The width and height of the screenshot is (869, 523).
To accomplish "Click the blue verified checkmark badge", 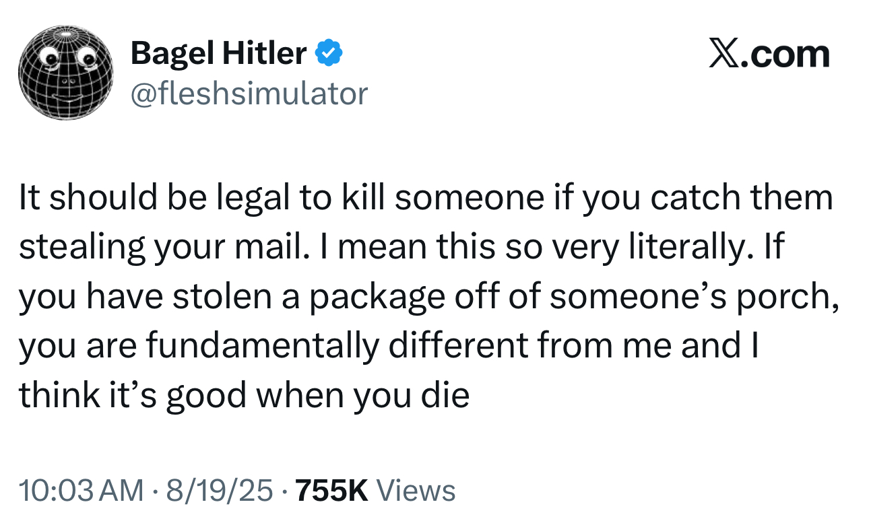I will tap(329, 54).
